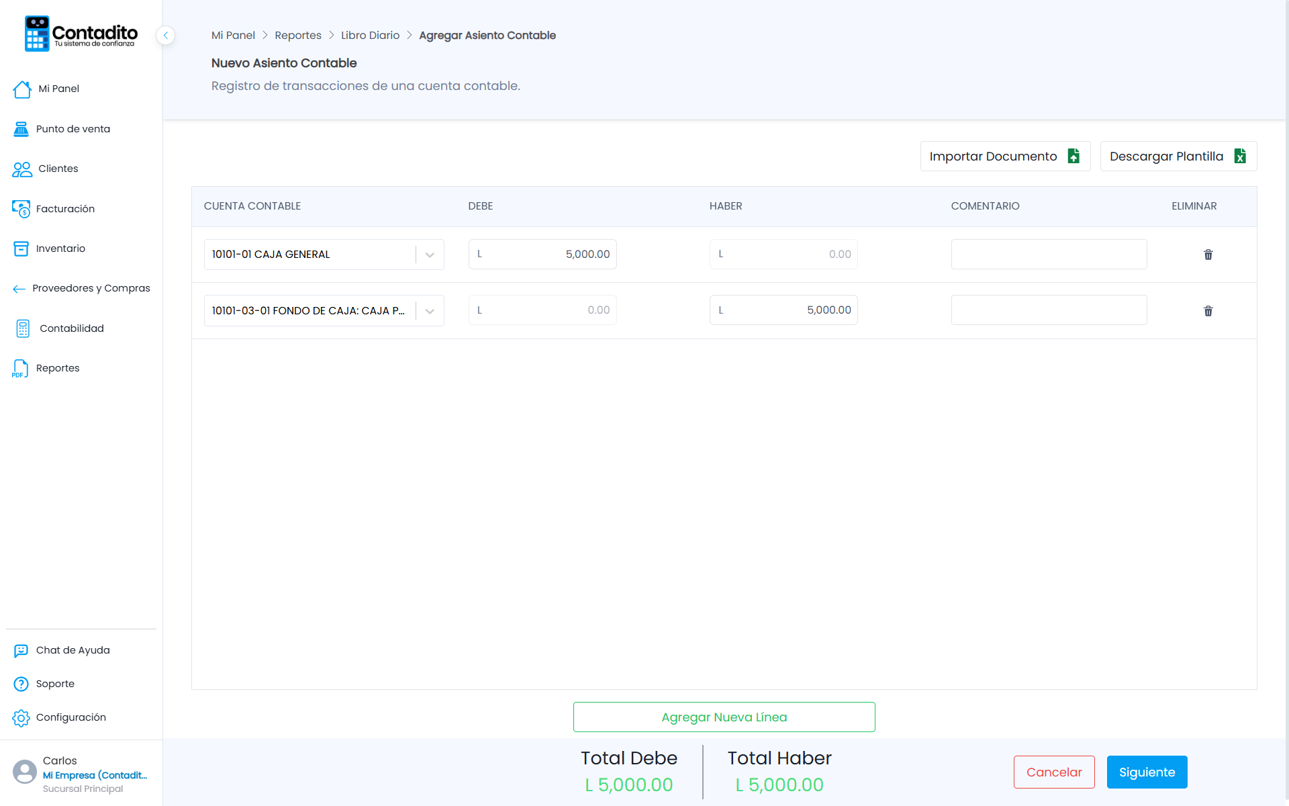The height and width of the screenshot is (806, 1289).
Task: Expand the CAJA GENERAL account dropdown
Action: click(x=430, y=255)
